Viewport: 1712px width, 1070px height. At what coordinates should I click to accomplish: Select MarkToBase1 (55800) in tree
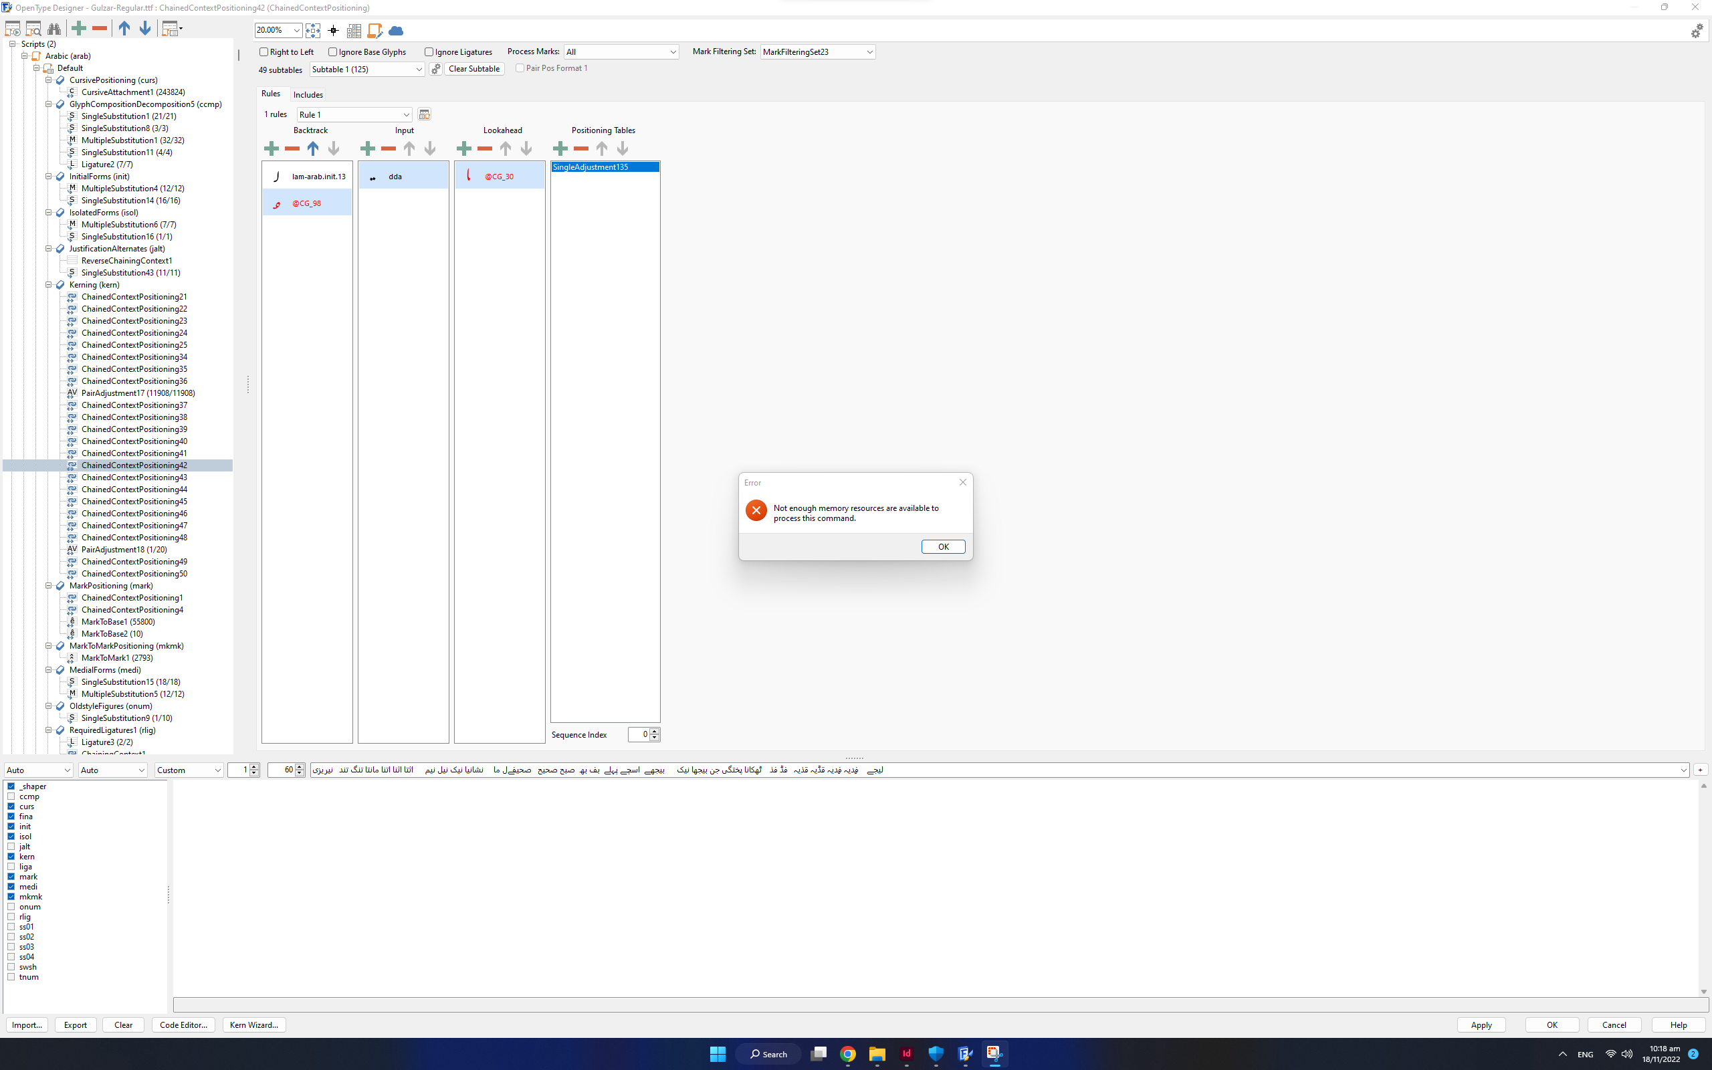[118, 621]
